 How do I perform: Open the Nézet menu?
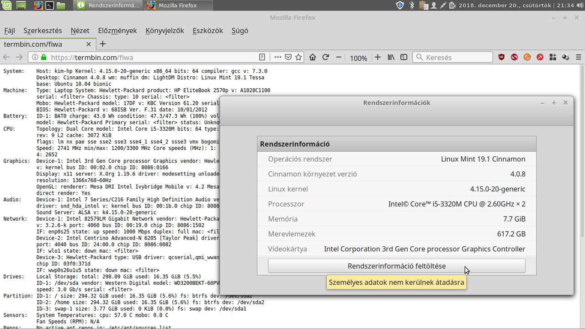pyautogui.click(x=80, y=31)
